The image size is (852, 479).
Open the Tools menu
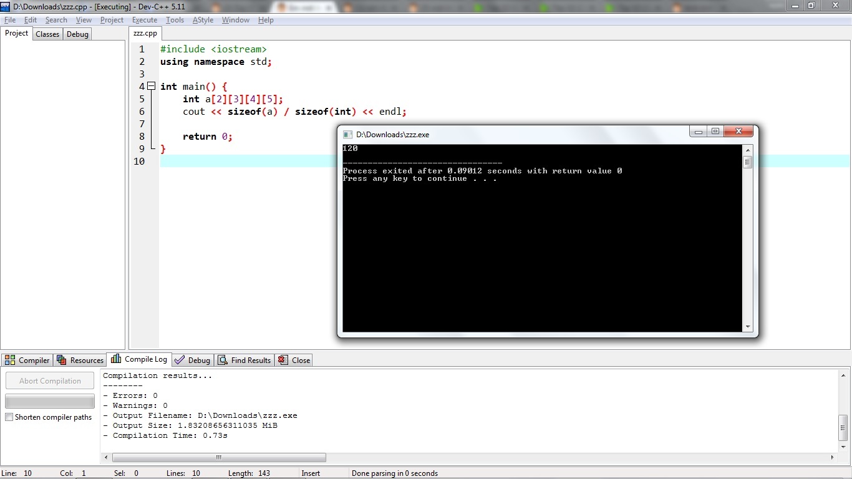(x=175, y=20)
